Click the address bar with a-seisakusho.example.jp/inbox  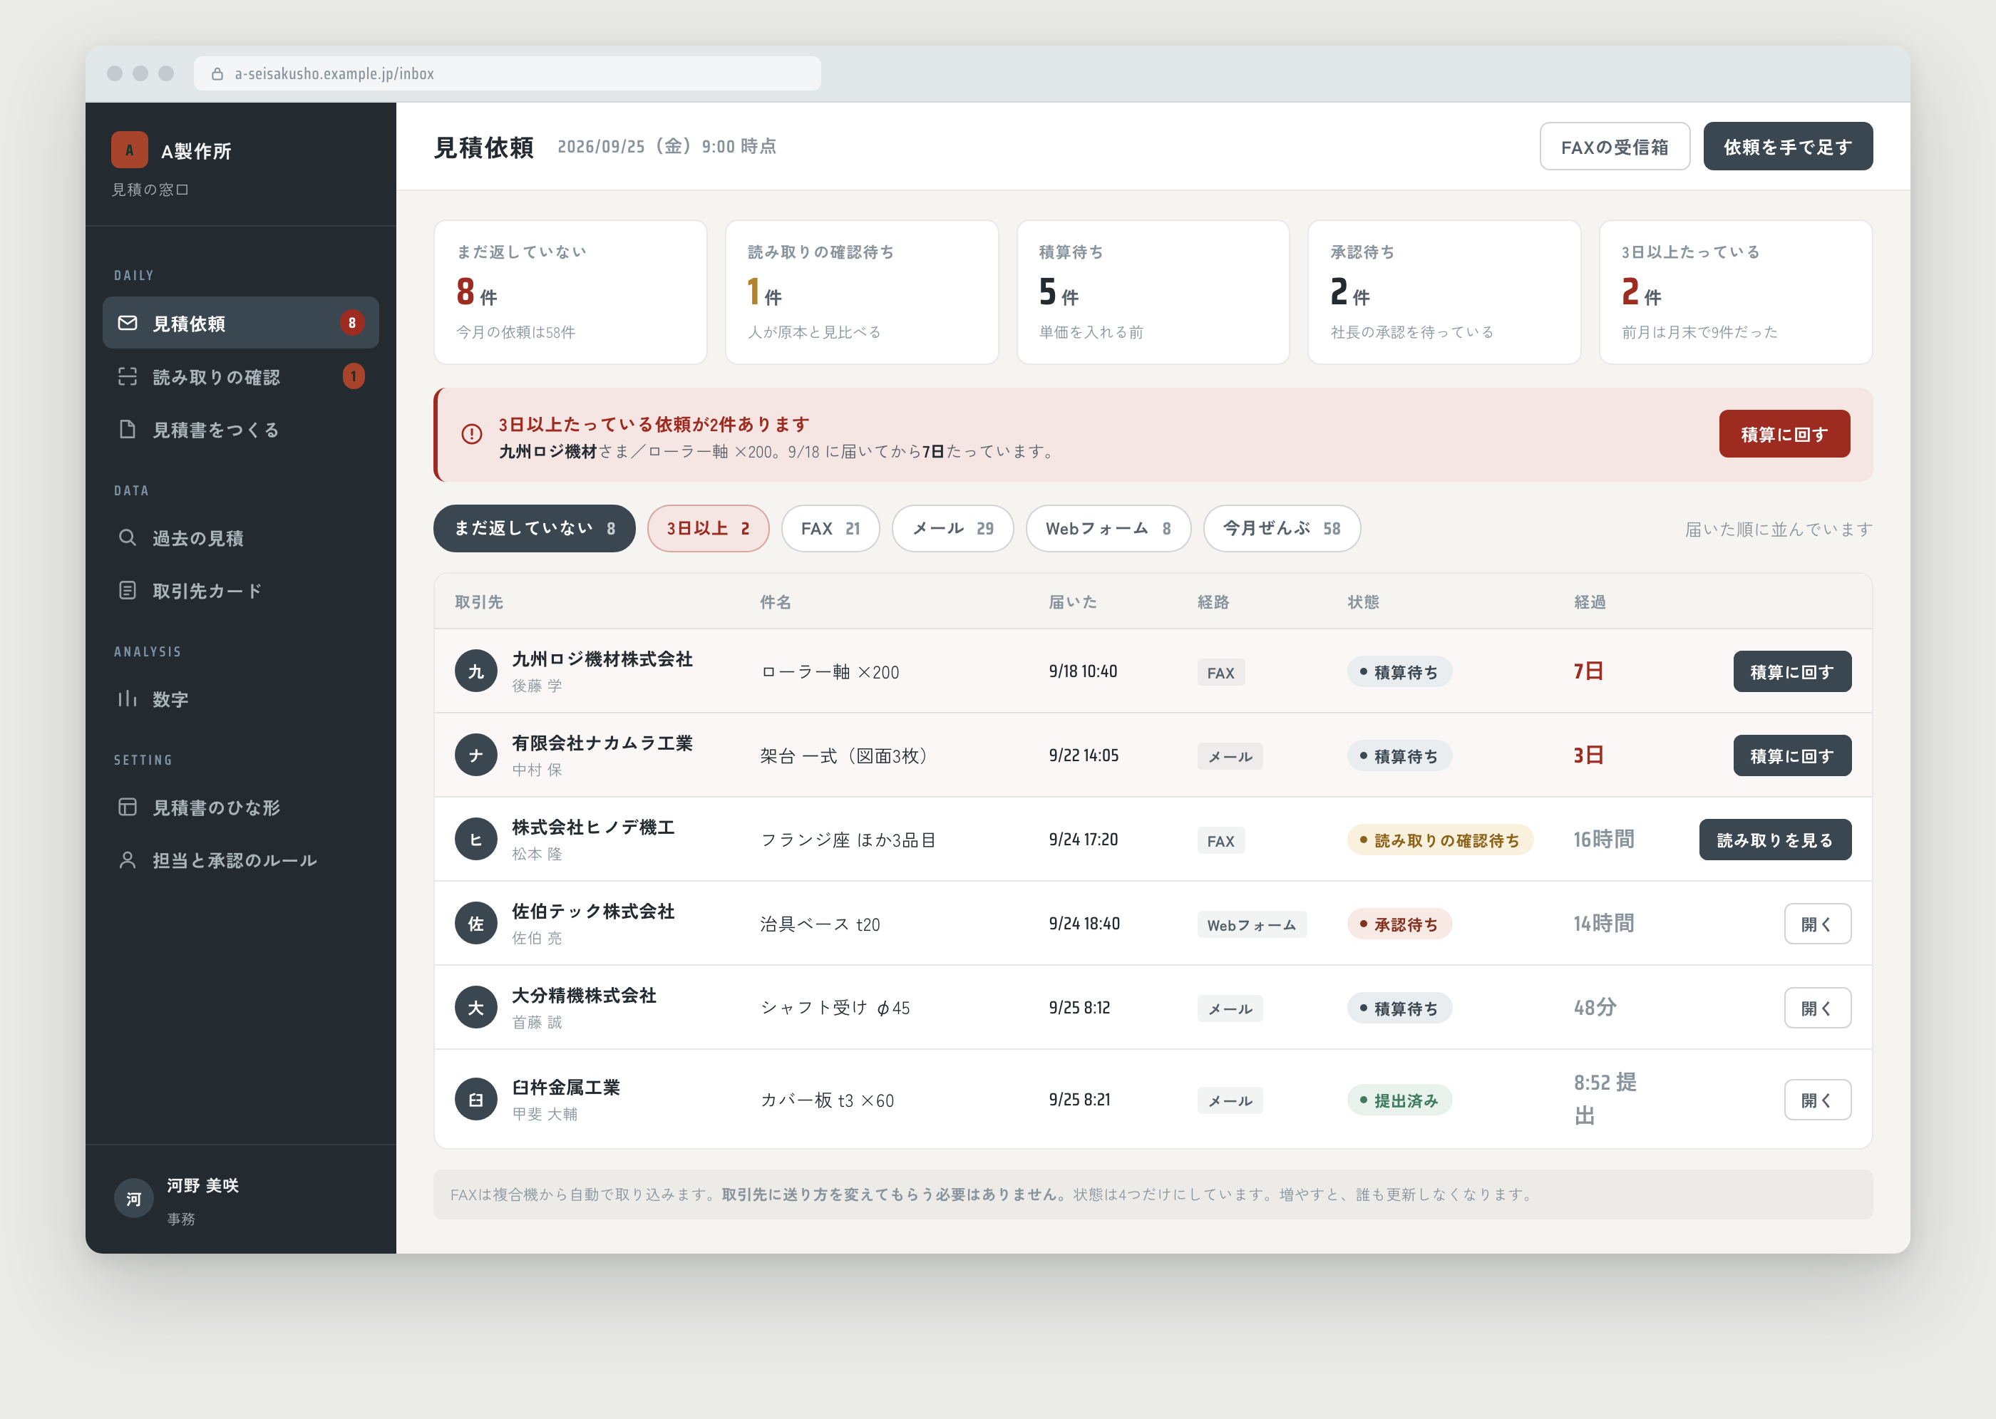507,74
